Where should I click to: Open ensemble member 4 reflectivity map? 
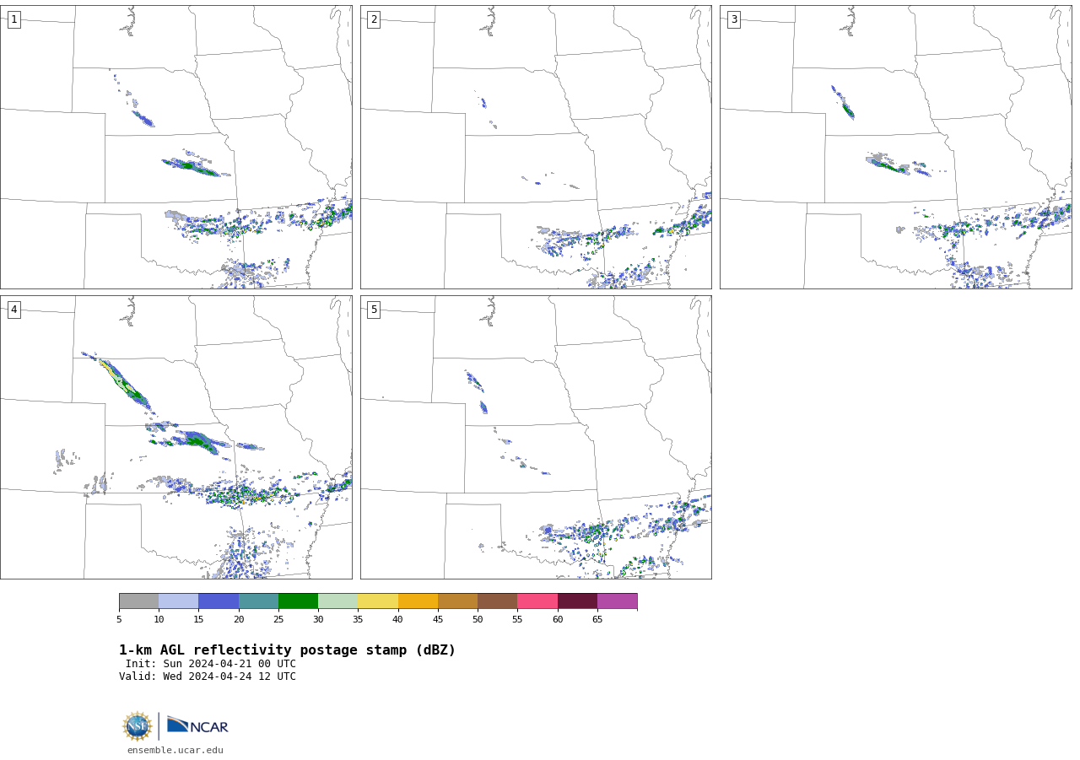point(175,437)
